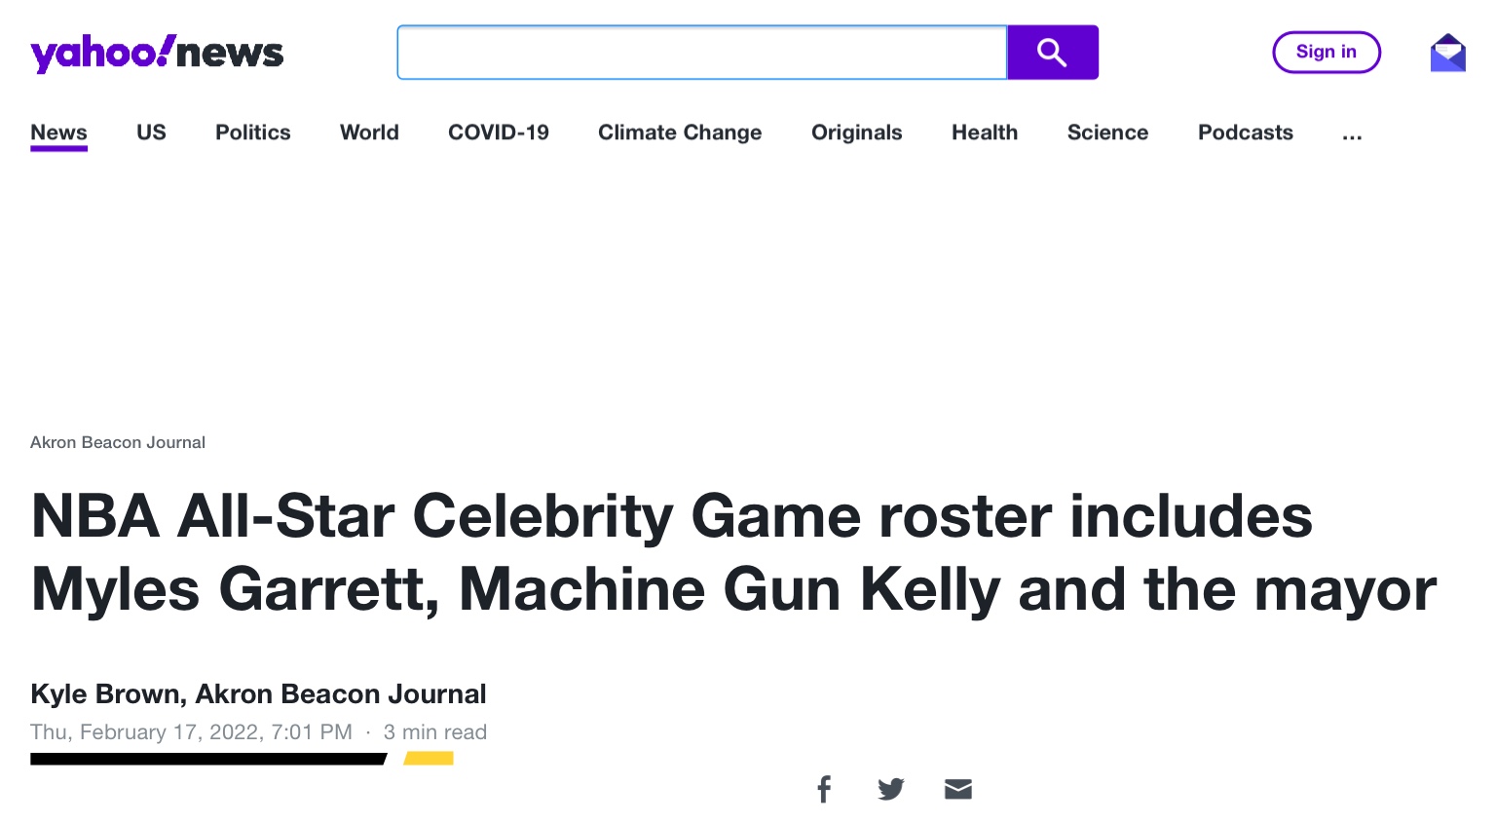Click the Sign in button
The image size is (1496, 823).
coord(1327,52)
